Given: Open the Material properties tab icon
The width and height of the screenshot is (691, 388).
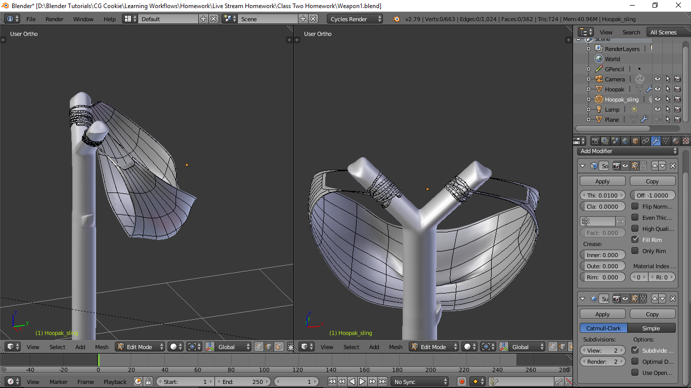Looking at the screenshot, I should coord(676,141).
